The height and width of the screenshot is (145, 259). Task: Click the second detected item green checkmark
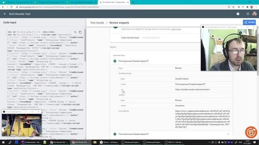tap(115, 134)
